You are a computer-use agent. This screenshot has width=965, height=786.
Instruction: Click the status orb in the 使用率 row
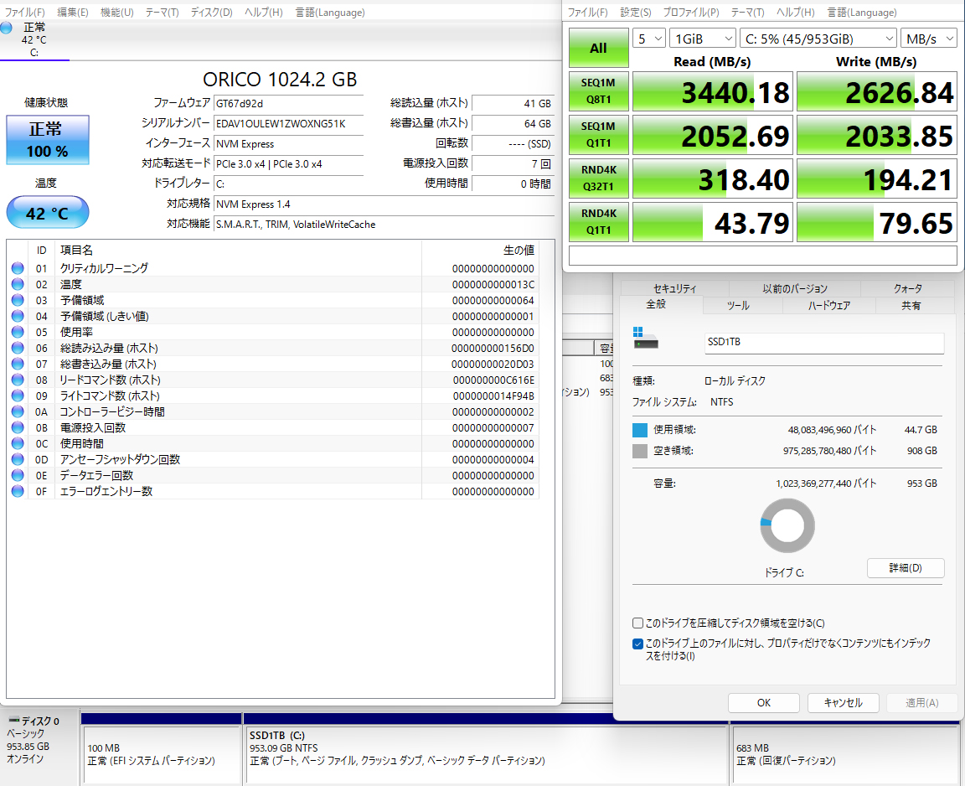pos(18,333)
